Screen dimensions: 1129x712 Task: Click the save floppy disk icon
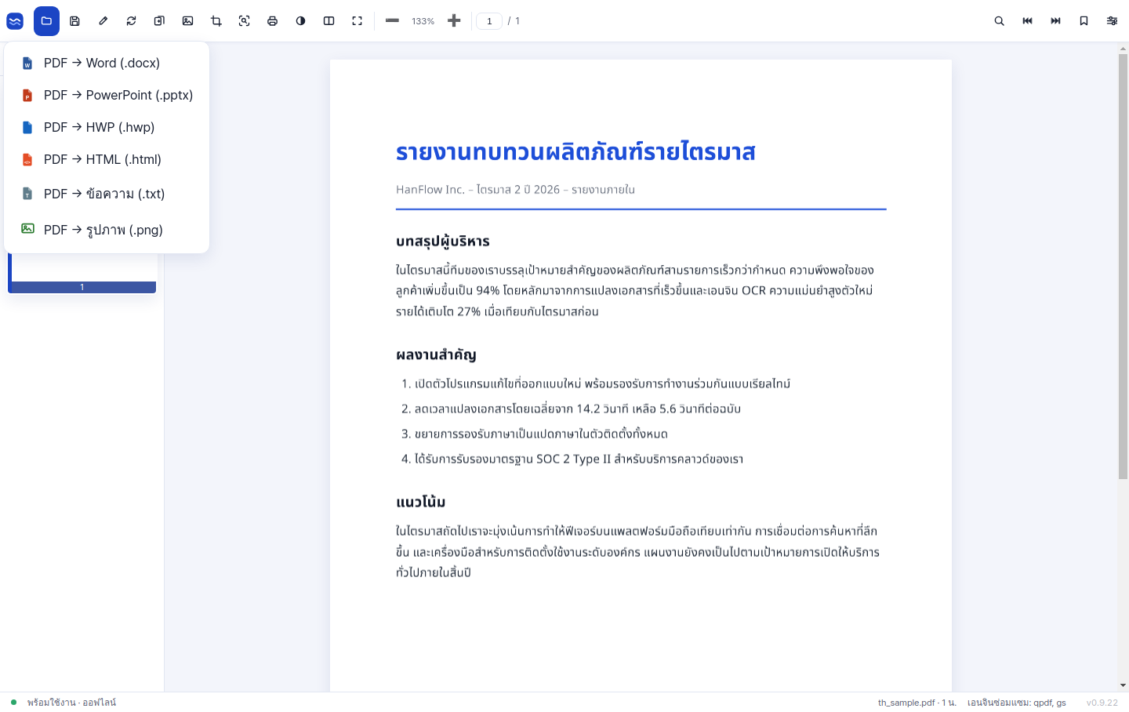coord(74,21)
